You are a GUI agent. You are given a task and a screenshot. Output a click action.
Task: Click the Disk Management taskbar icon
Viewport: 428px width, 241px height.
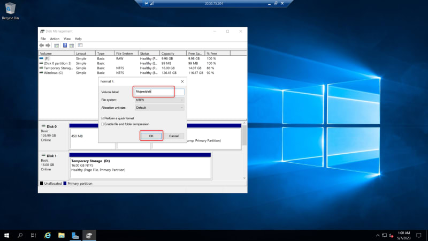[89, 235]
